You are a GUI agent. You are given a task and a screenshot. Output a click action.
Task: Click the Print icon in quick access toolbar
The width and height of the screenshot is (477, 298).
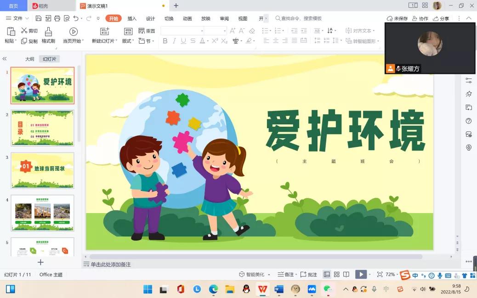pos(57,18)
